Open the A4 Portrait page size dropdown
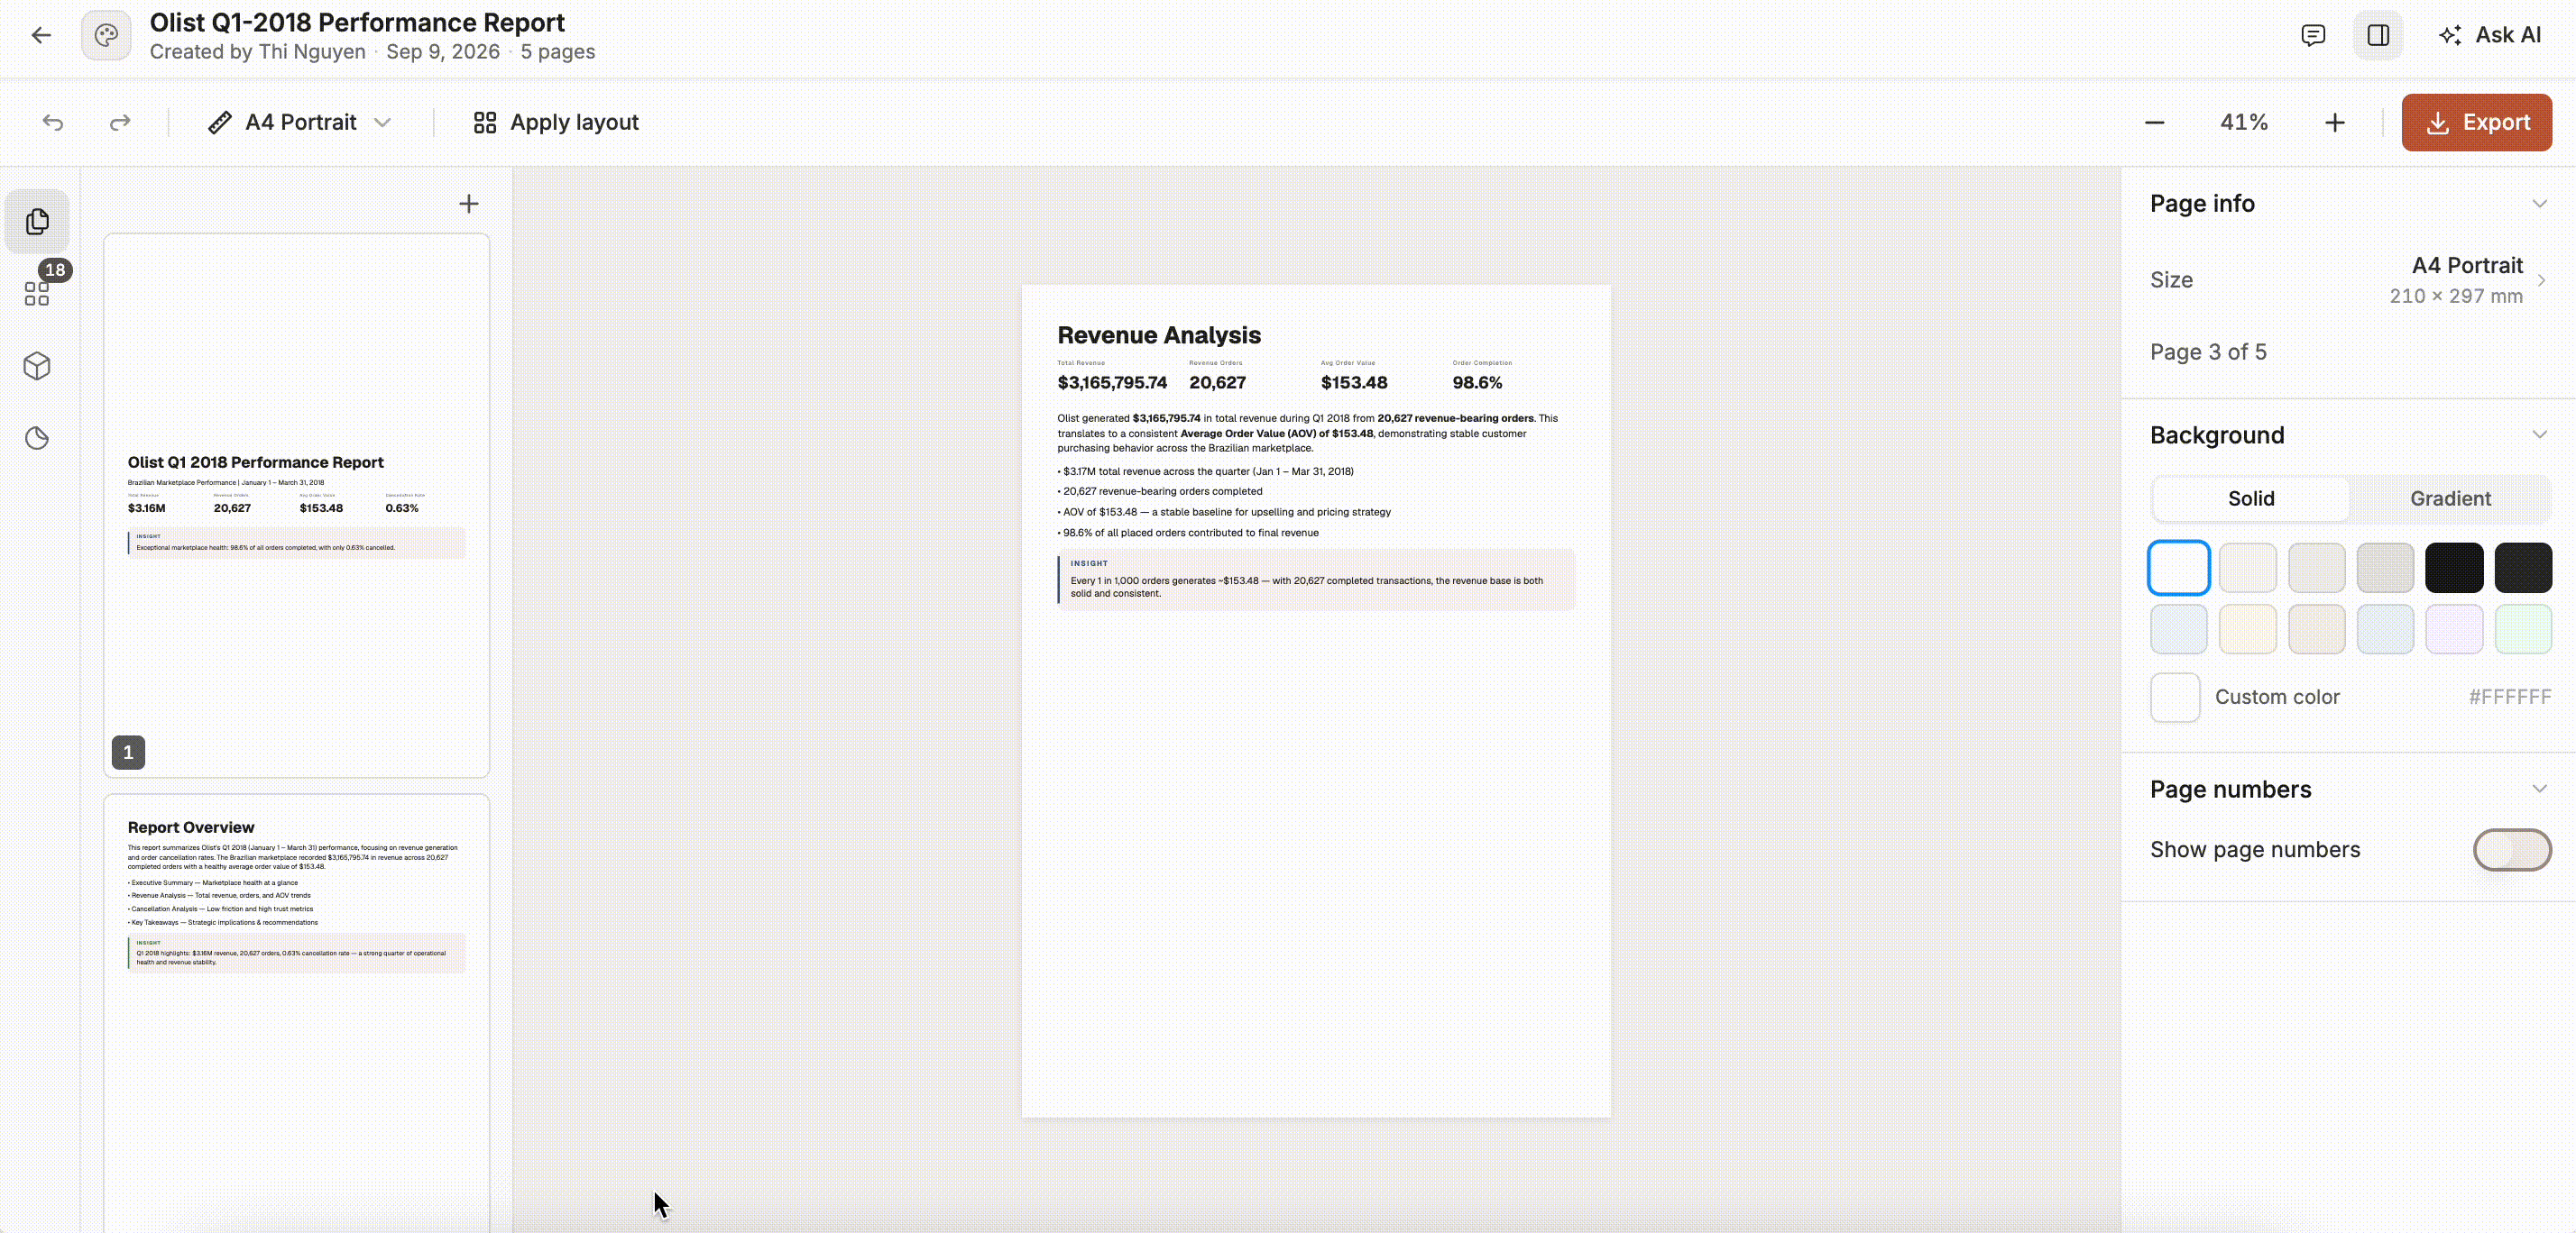Screen dimensions: 2576x1233 click(299, 122)
